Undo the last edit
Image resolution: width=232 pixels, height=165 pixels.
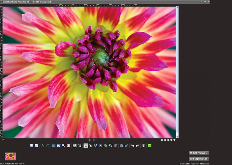coord(43,145)
